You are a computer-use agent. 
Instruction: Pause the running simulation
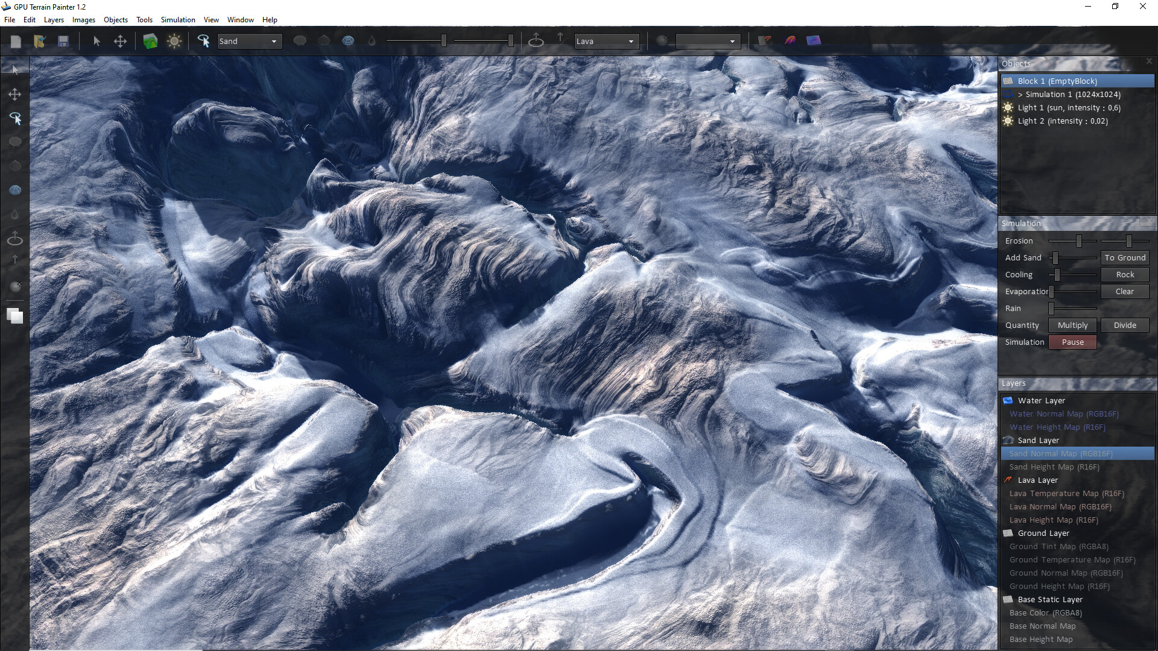click(x=1072, y=342)
